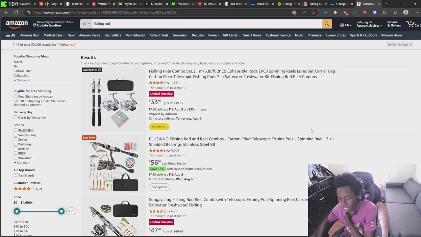Image resolution: width=421 pixels, height=237 pixels.
Task: Click the browser URL address bar
Action: pos(158,12)
